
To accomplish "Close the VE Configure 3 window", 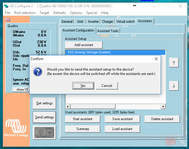I will coord(181,6).
